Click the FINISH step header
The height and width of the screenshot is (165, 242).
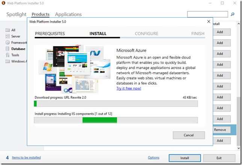(198, 34)
